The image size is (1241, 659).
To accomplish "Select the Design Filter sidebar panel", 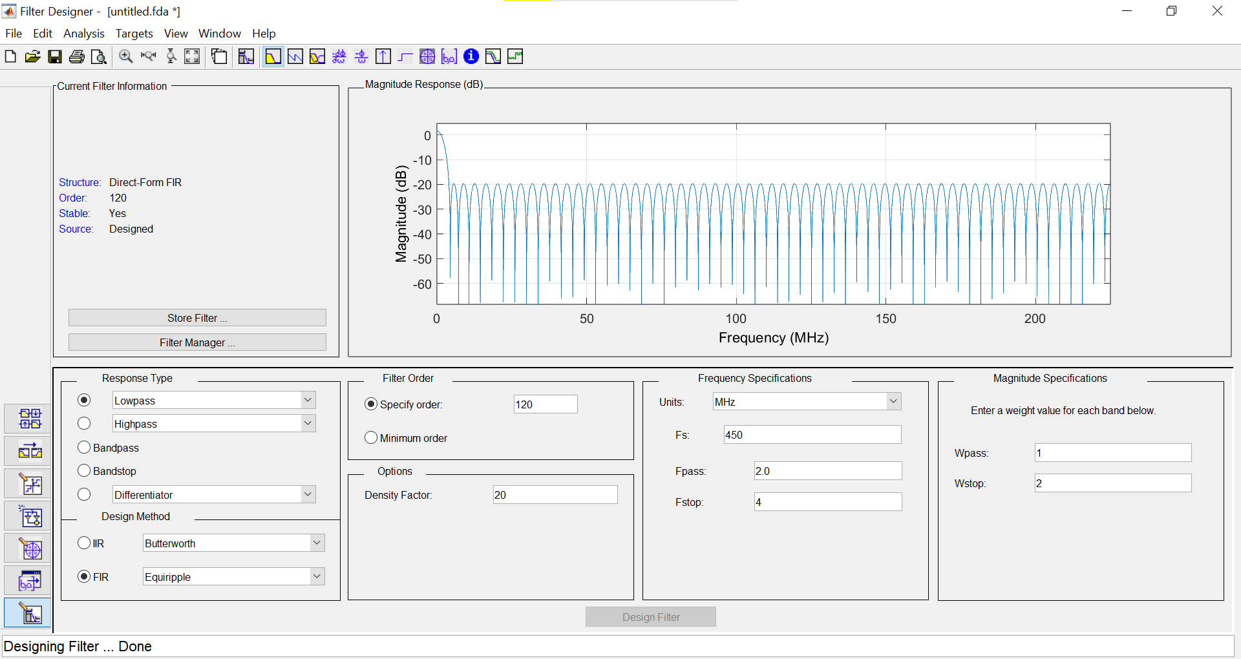I will 28,613.
